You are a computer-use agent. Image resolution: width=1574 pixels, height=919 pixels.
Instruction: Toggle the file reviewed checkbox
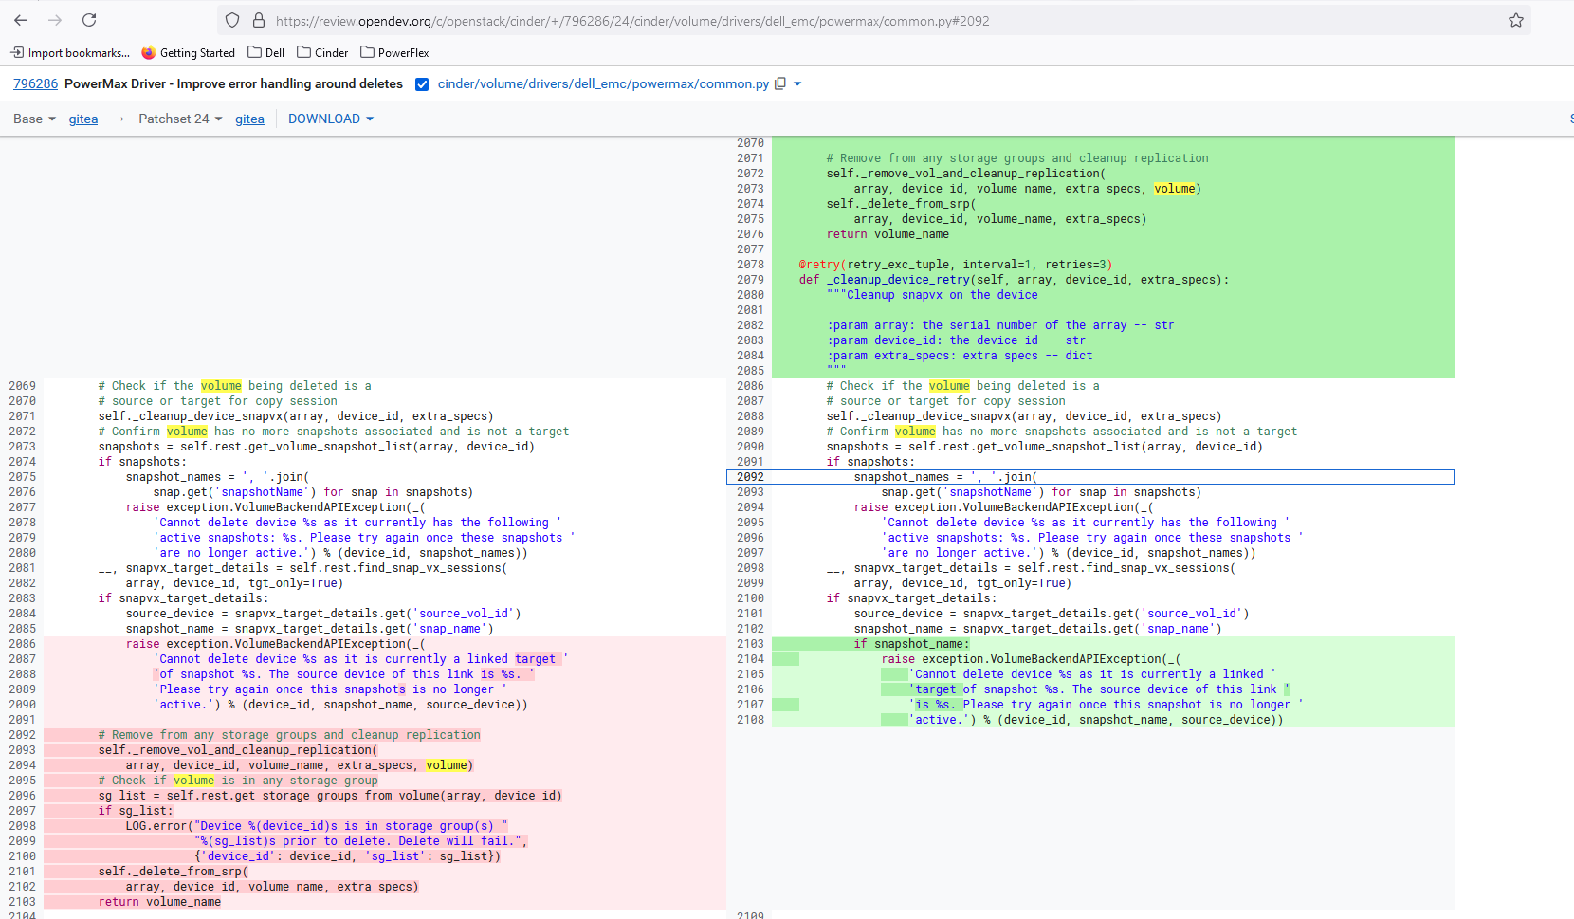pos(422,84)
